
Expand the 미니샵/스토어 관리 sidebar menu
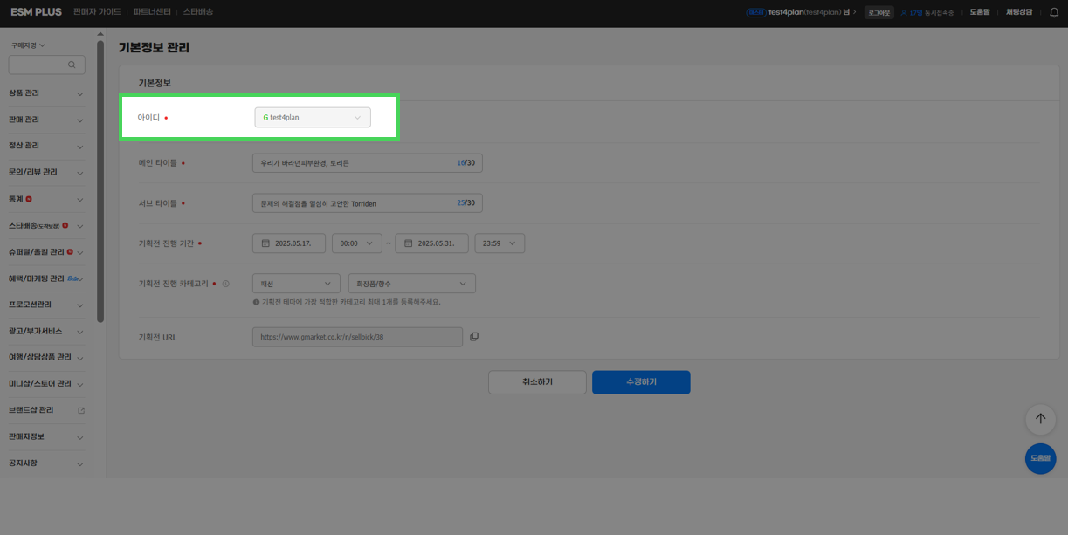(x=46, y=384)
